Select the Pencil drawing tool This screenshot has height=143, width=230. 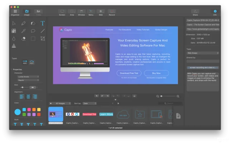tap(23, 23)
